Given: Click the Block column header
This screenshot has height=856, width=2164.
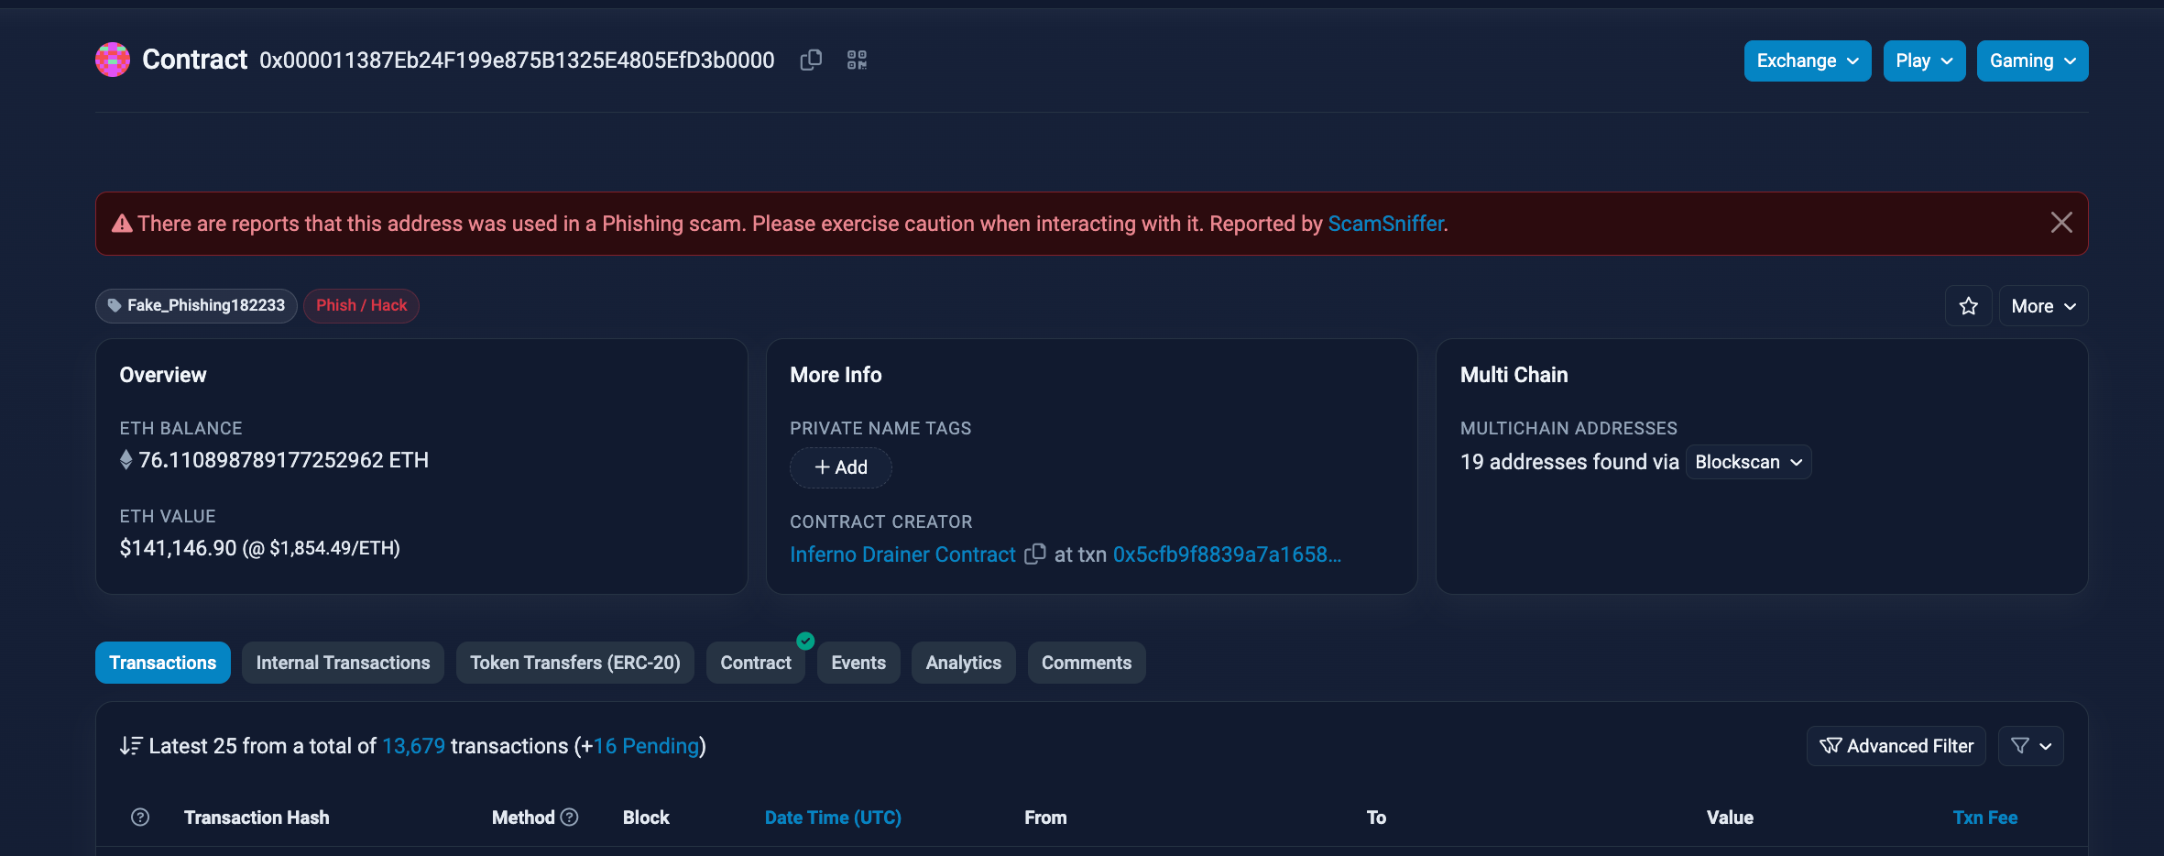Looking at the screenshot, I should (646, 818).
